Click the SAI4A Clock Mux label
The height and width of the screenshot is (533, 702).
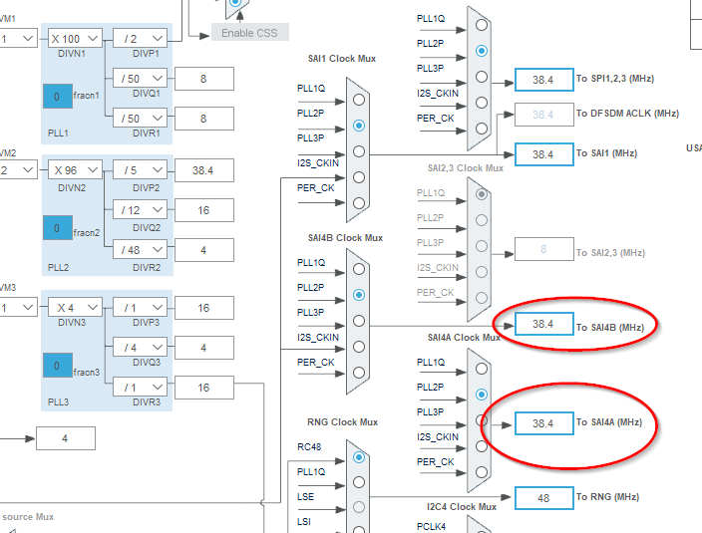[x=464, y=338]
